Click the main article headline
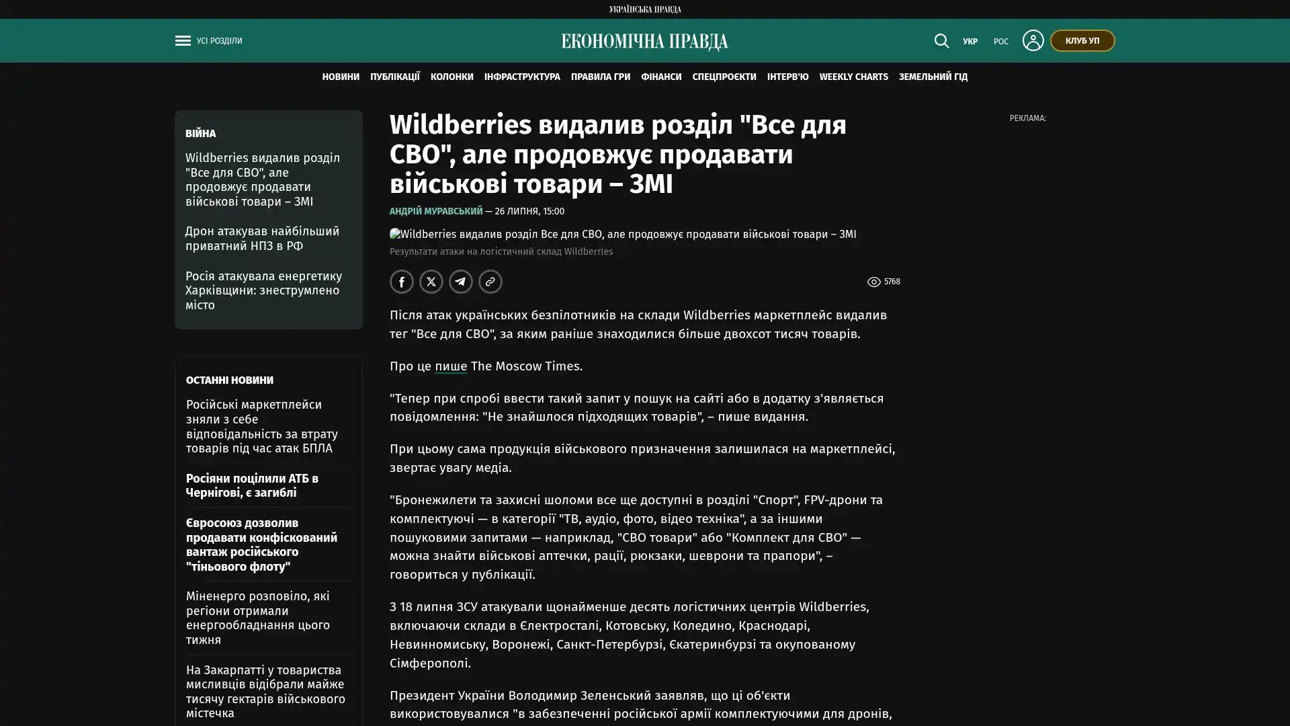Screen dimensions: 1290x726 618,155
